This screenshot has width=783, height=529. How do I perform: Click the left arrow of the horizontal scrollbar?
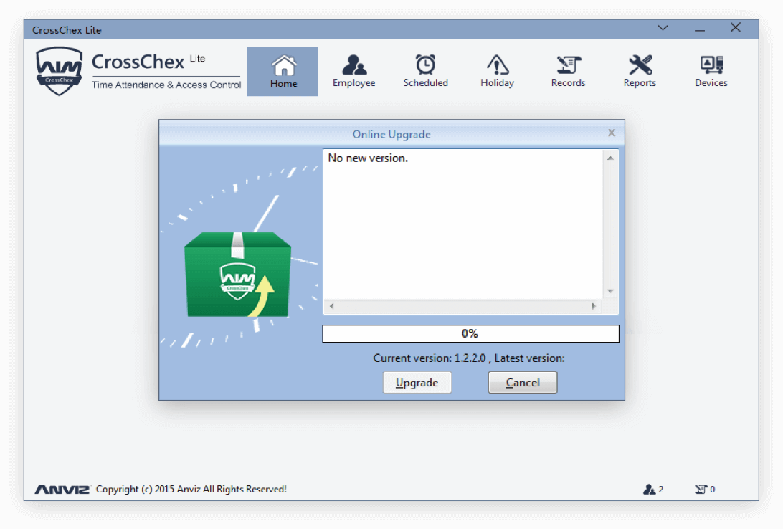tap(331, 305)
